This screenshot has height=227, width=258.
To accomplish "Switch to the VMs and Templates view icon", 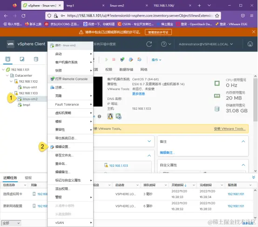I will (x=22, y=59).
